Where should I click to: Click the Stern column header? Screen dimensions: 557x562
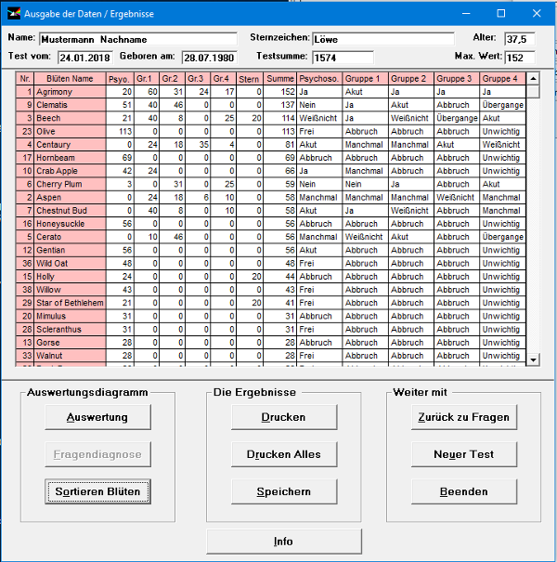[x=250, y=79]
